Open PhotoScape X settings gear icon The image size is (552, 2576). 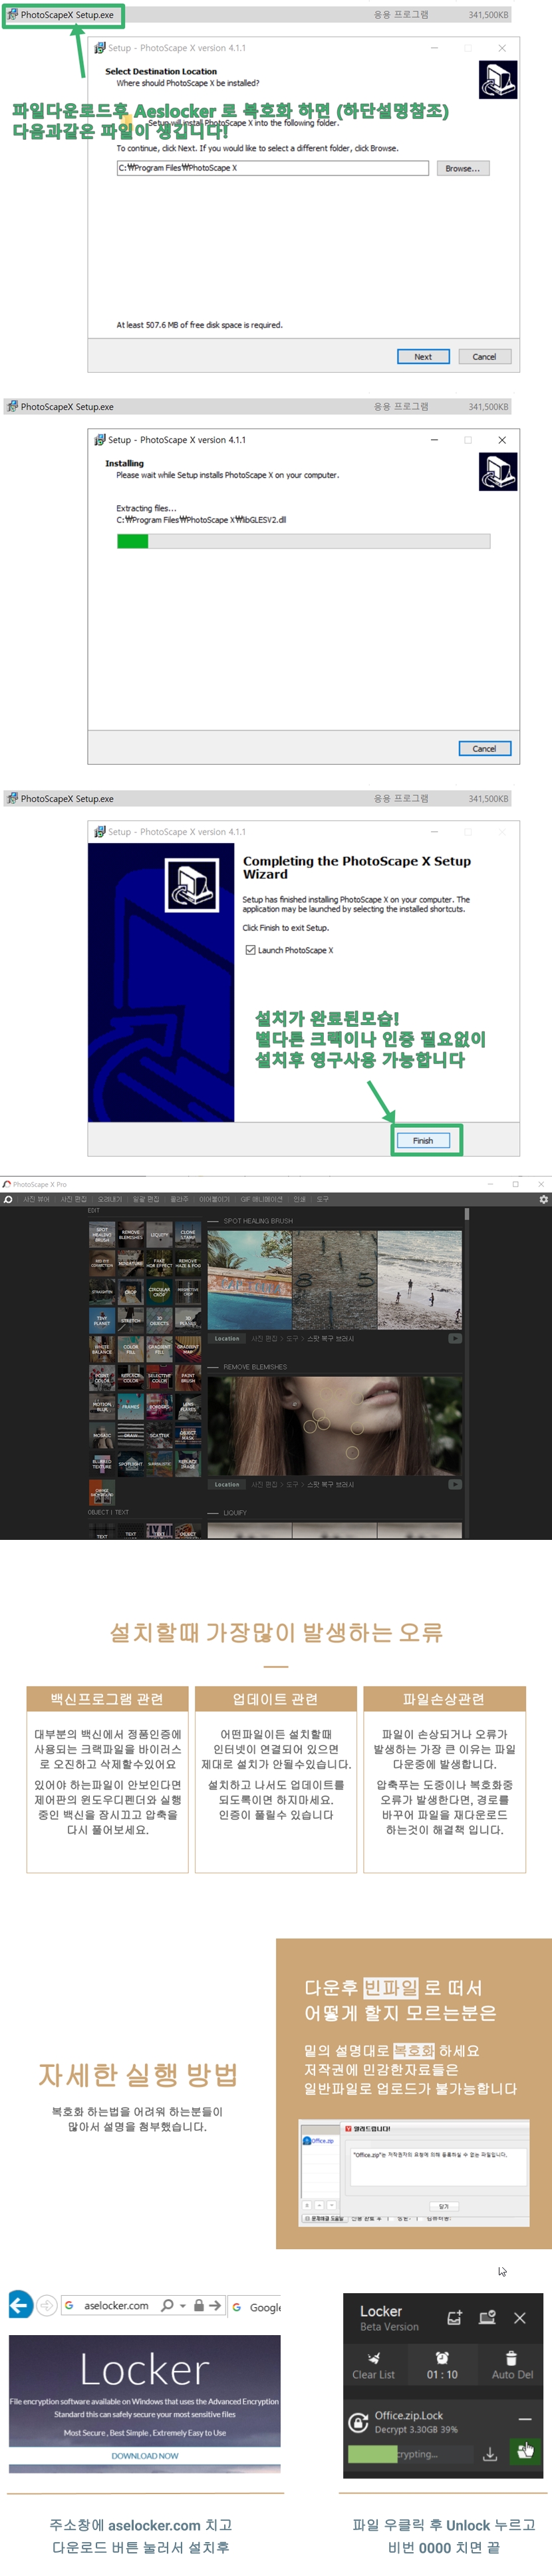pos(543,1199)
